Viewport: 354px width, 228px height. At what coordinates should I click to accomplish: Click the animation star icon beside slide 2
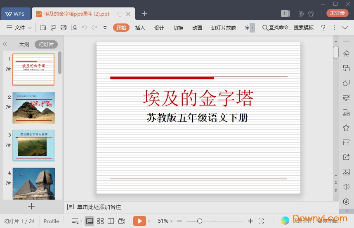tap(9, 107)
